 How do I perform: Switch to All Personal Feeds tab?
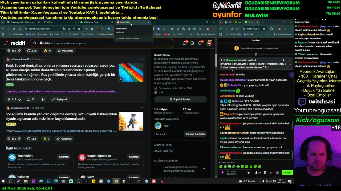pyautogui.click(x=96, y=22)
